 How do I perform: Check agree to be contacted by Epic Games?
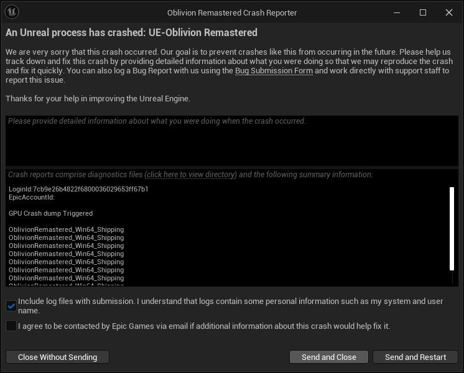11,326
